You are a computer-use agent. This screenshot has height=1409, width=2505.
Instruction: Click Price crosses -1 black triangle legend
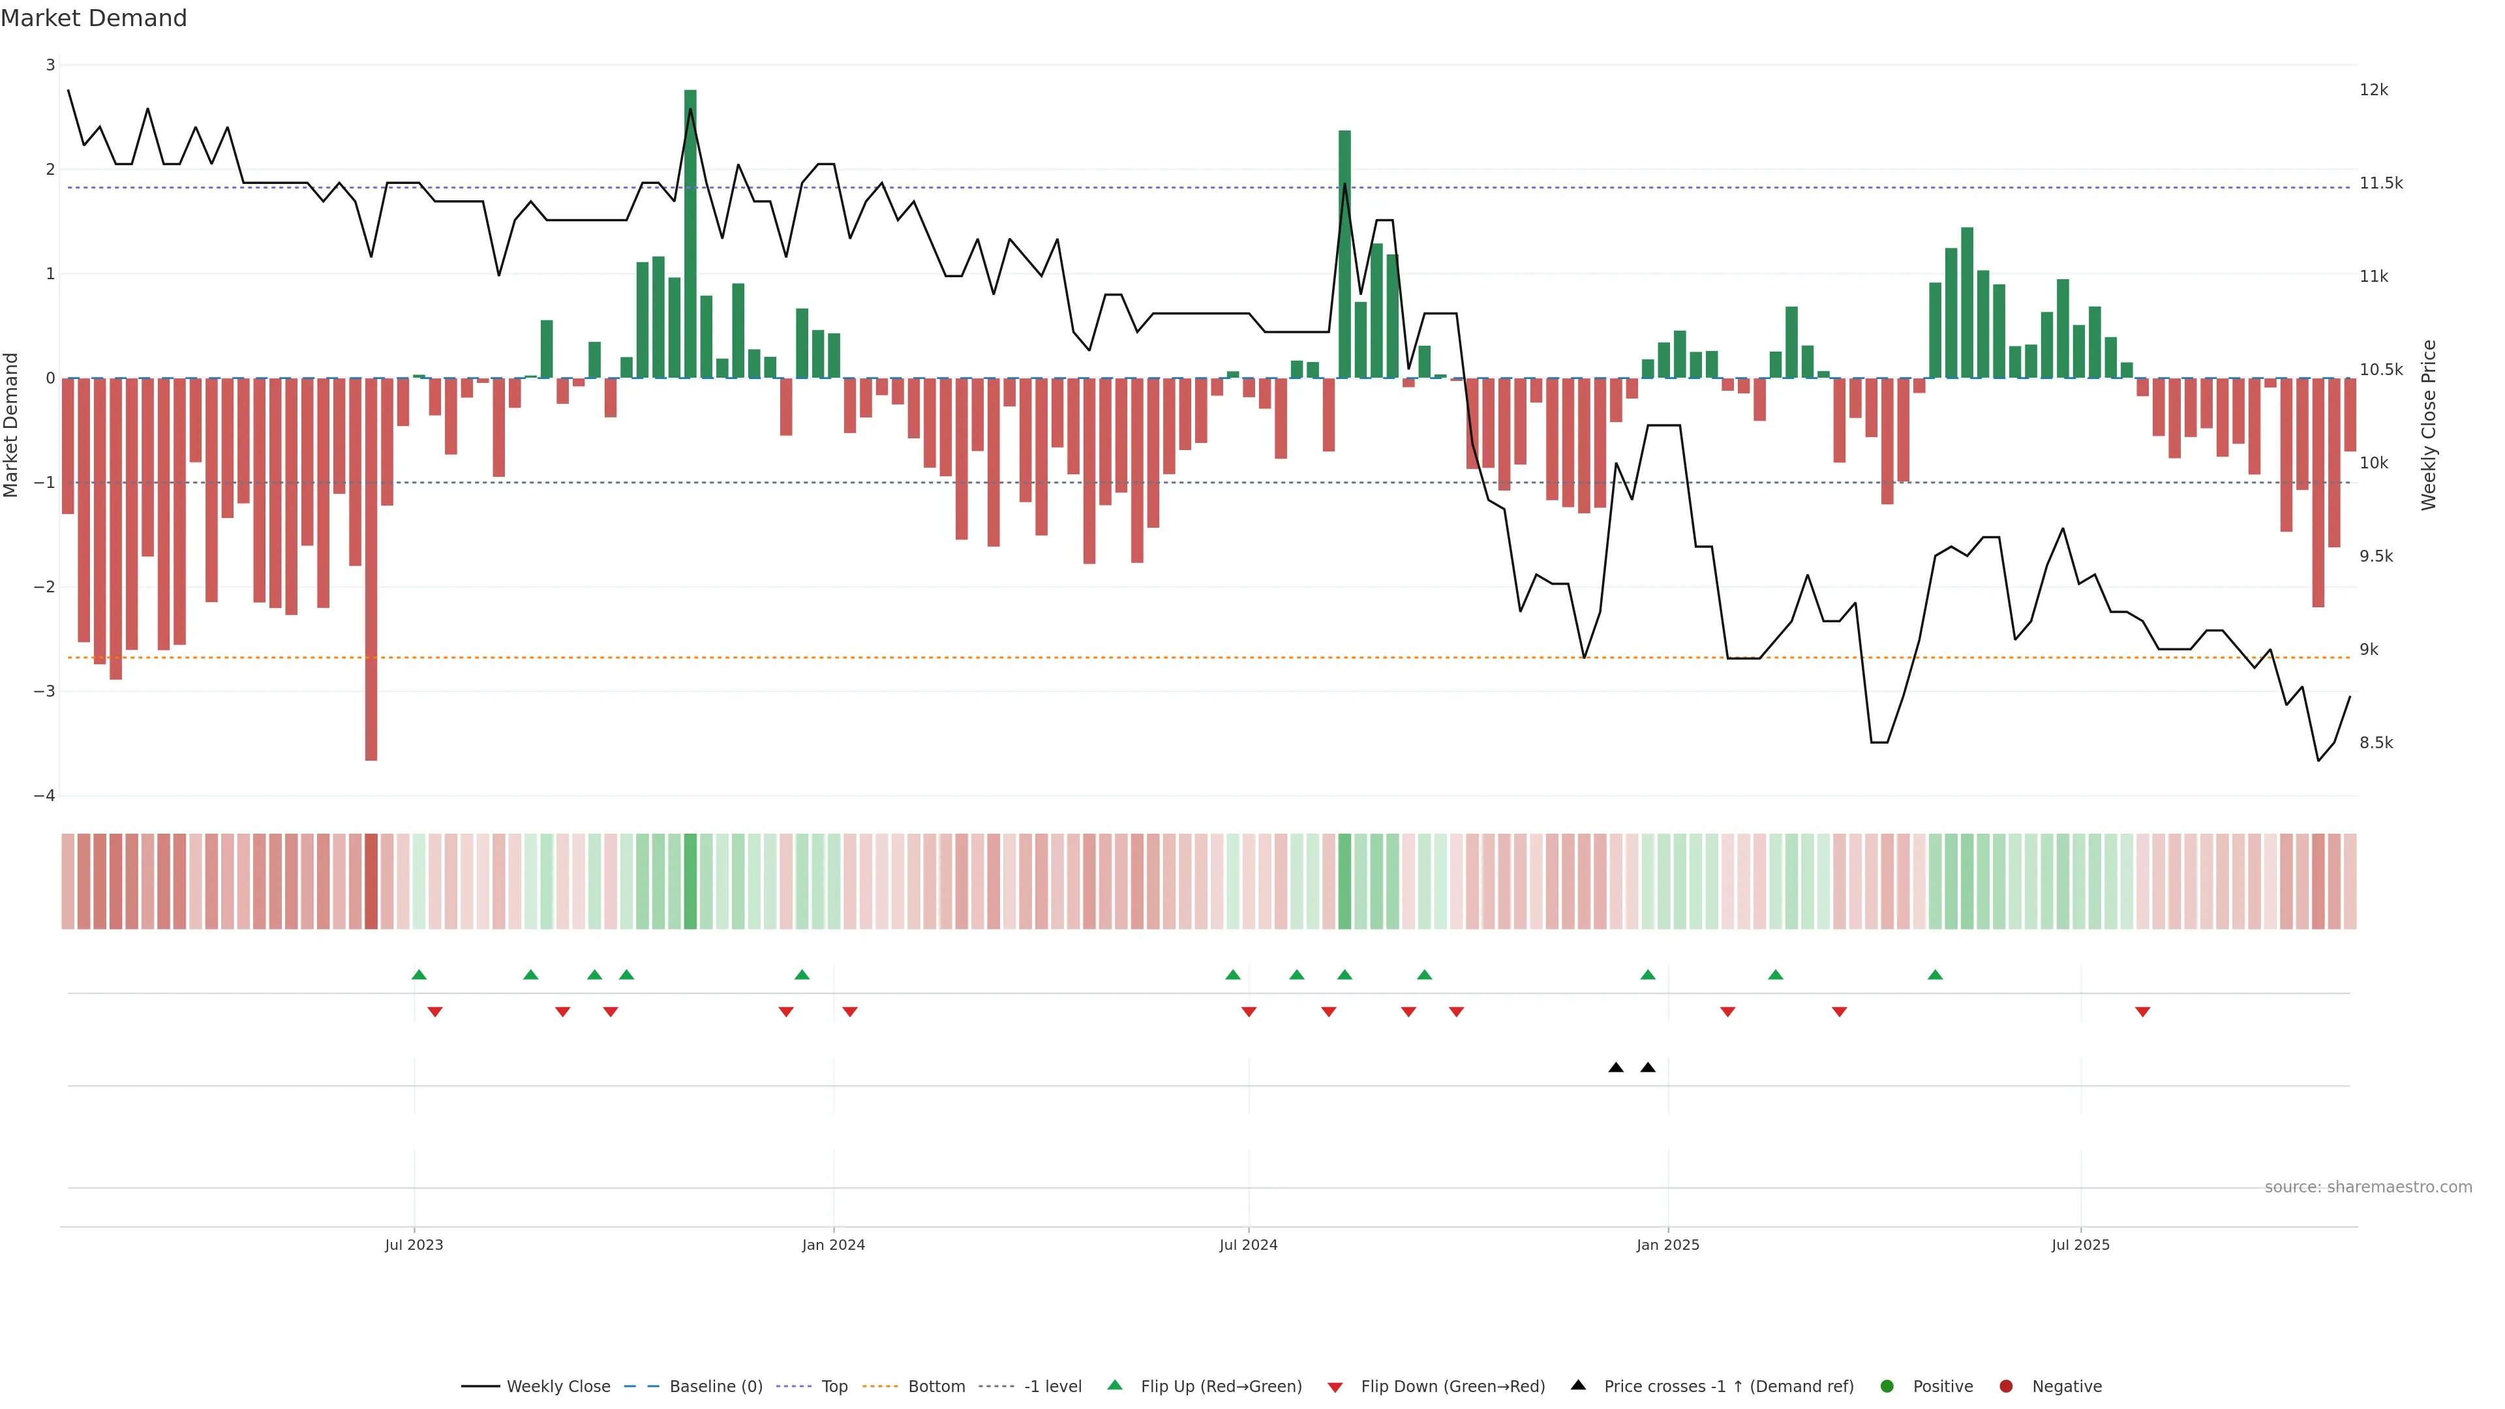click(1578, 1385)
